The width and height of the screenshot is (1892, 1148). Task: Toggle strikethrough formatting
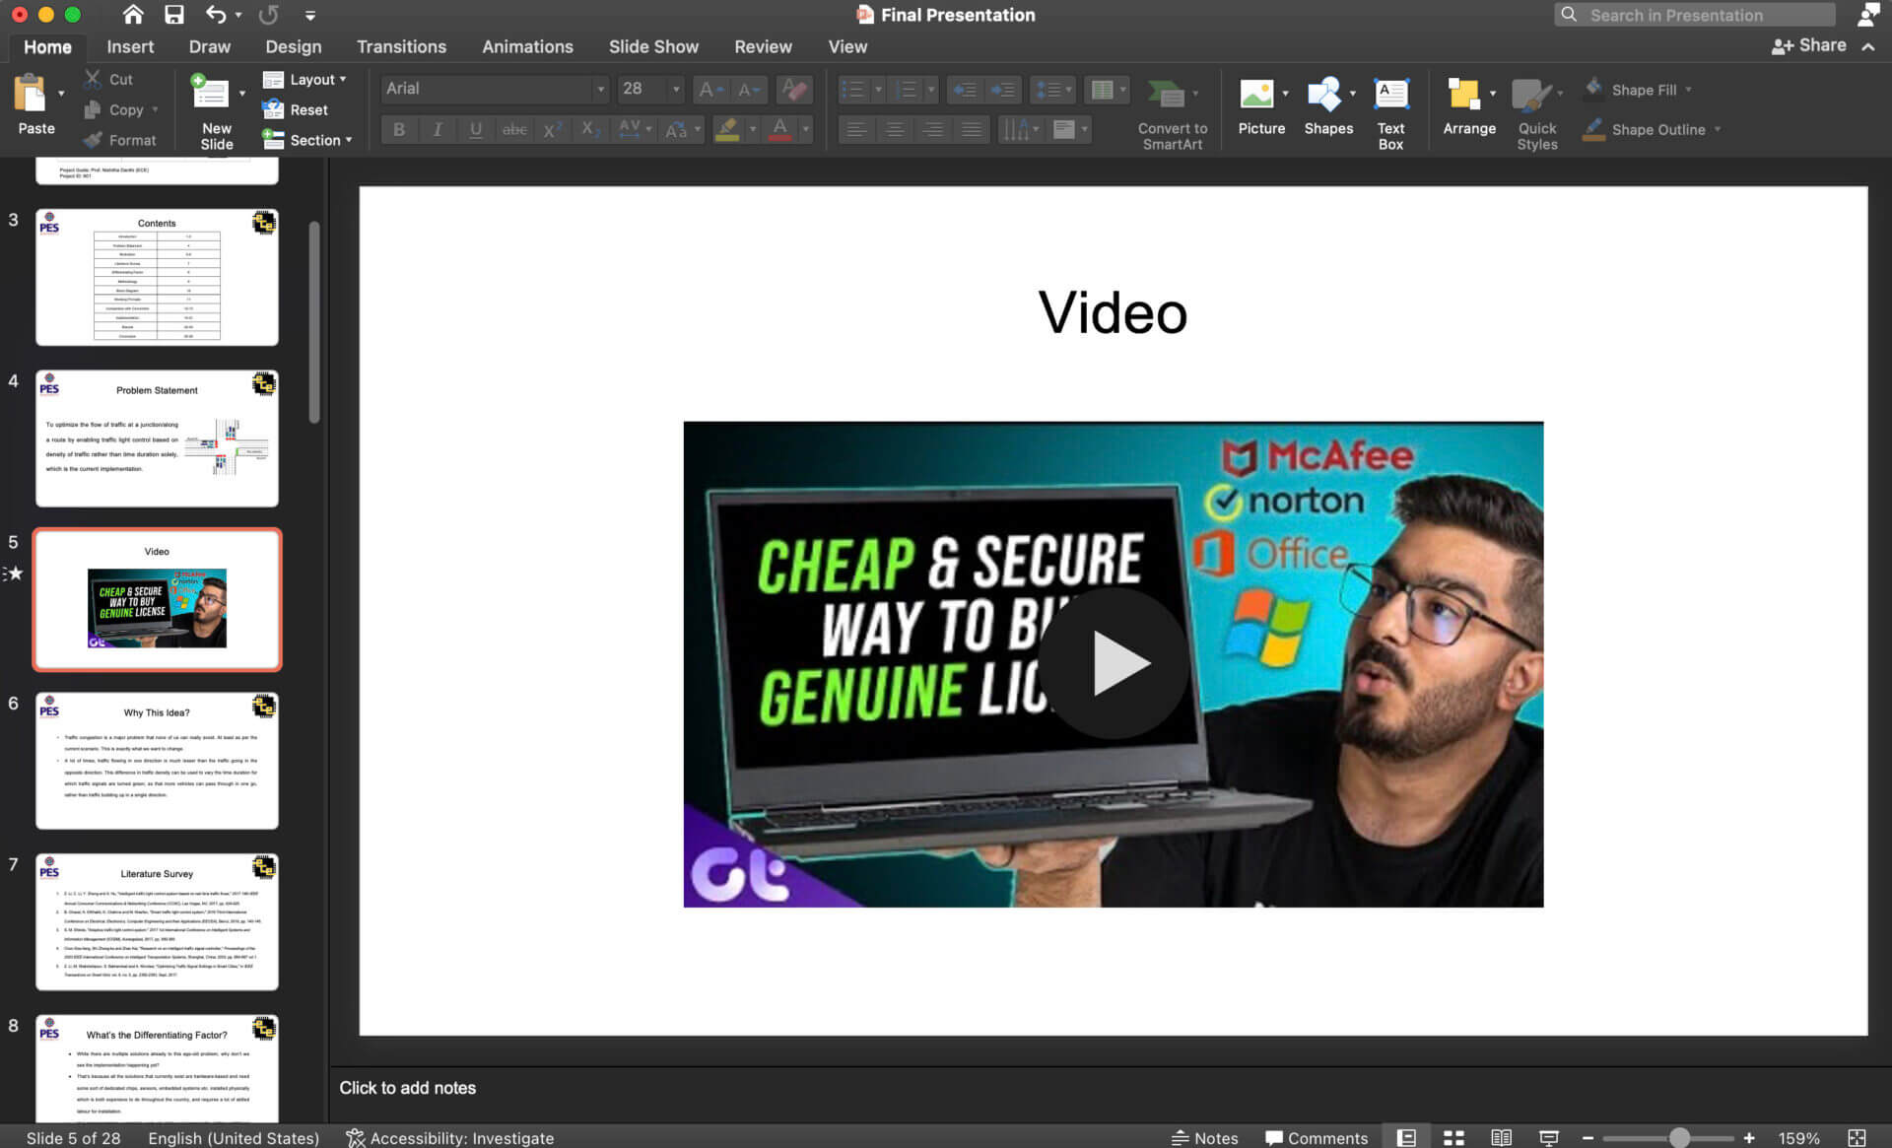[x=514, y=129]
